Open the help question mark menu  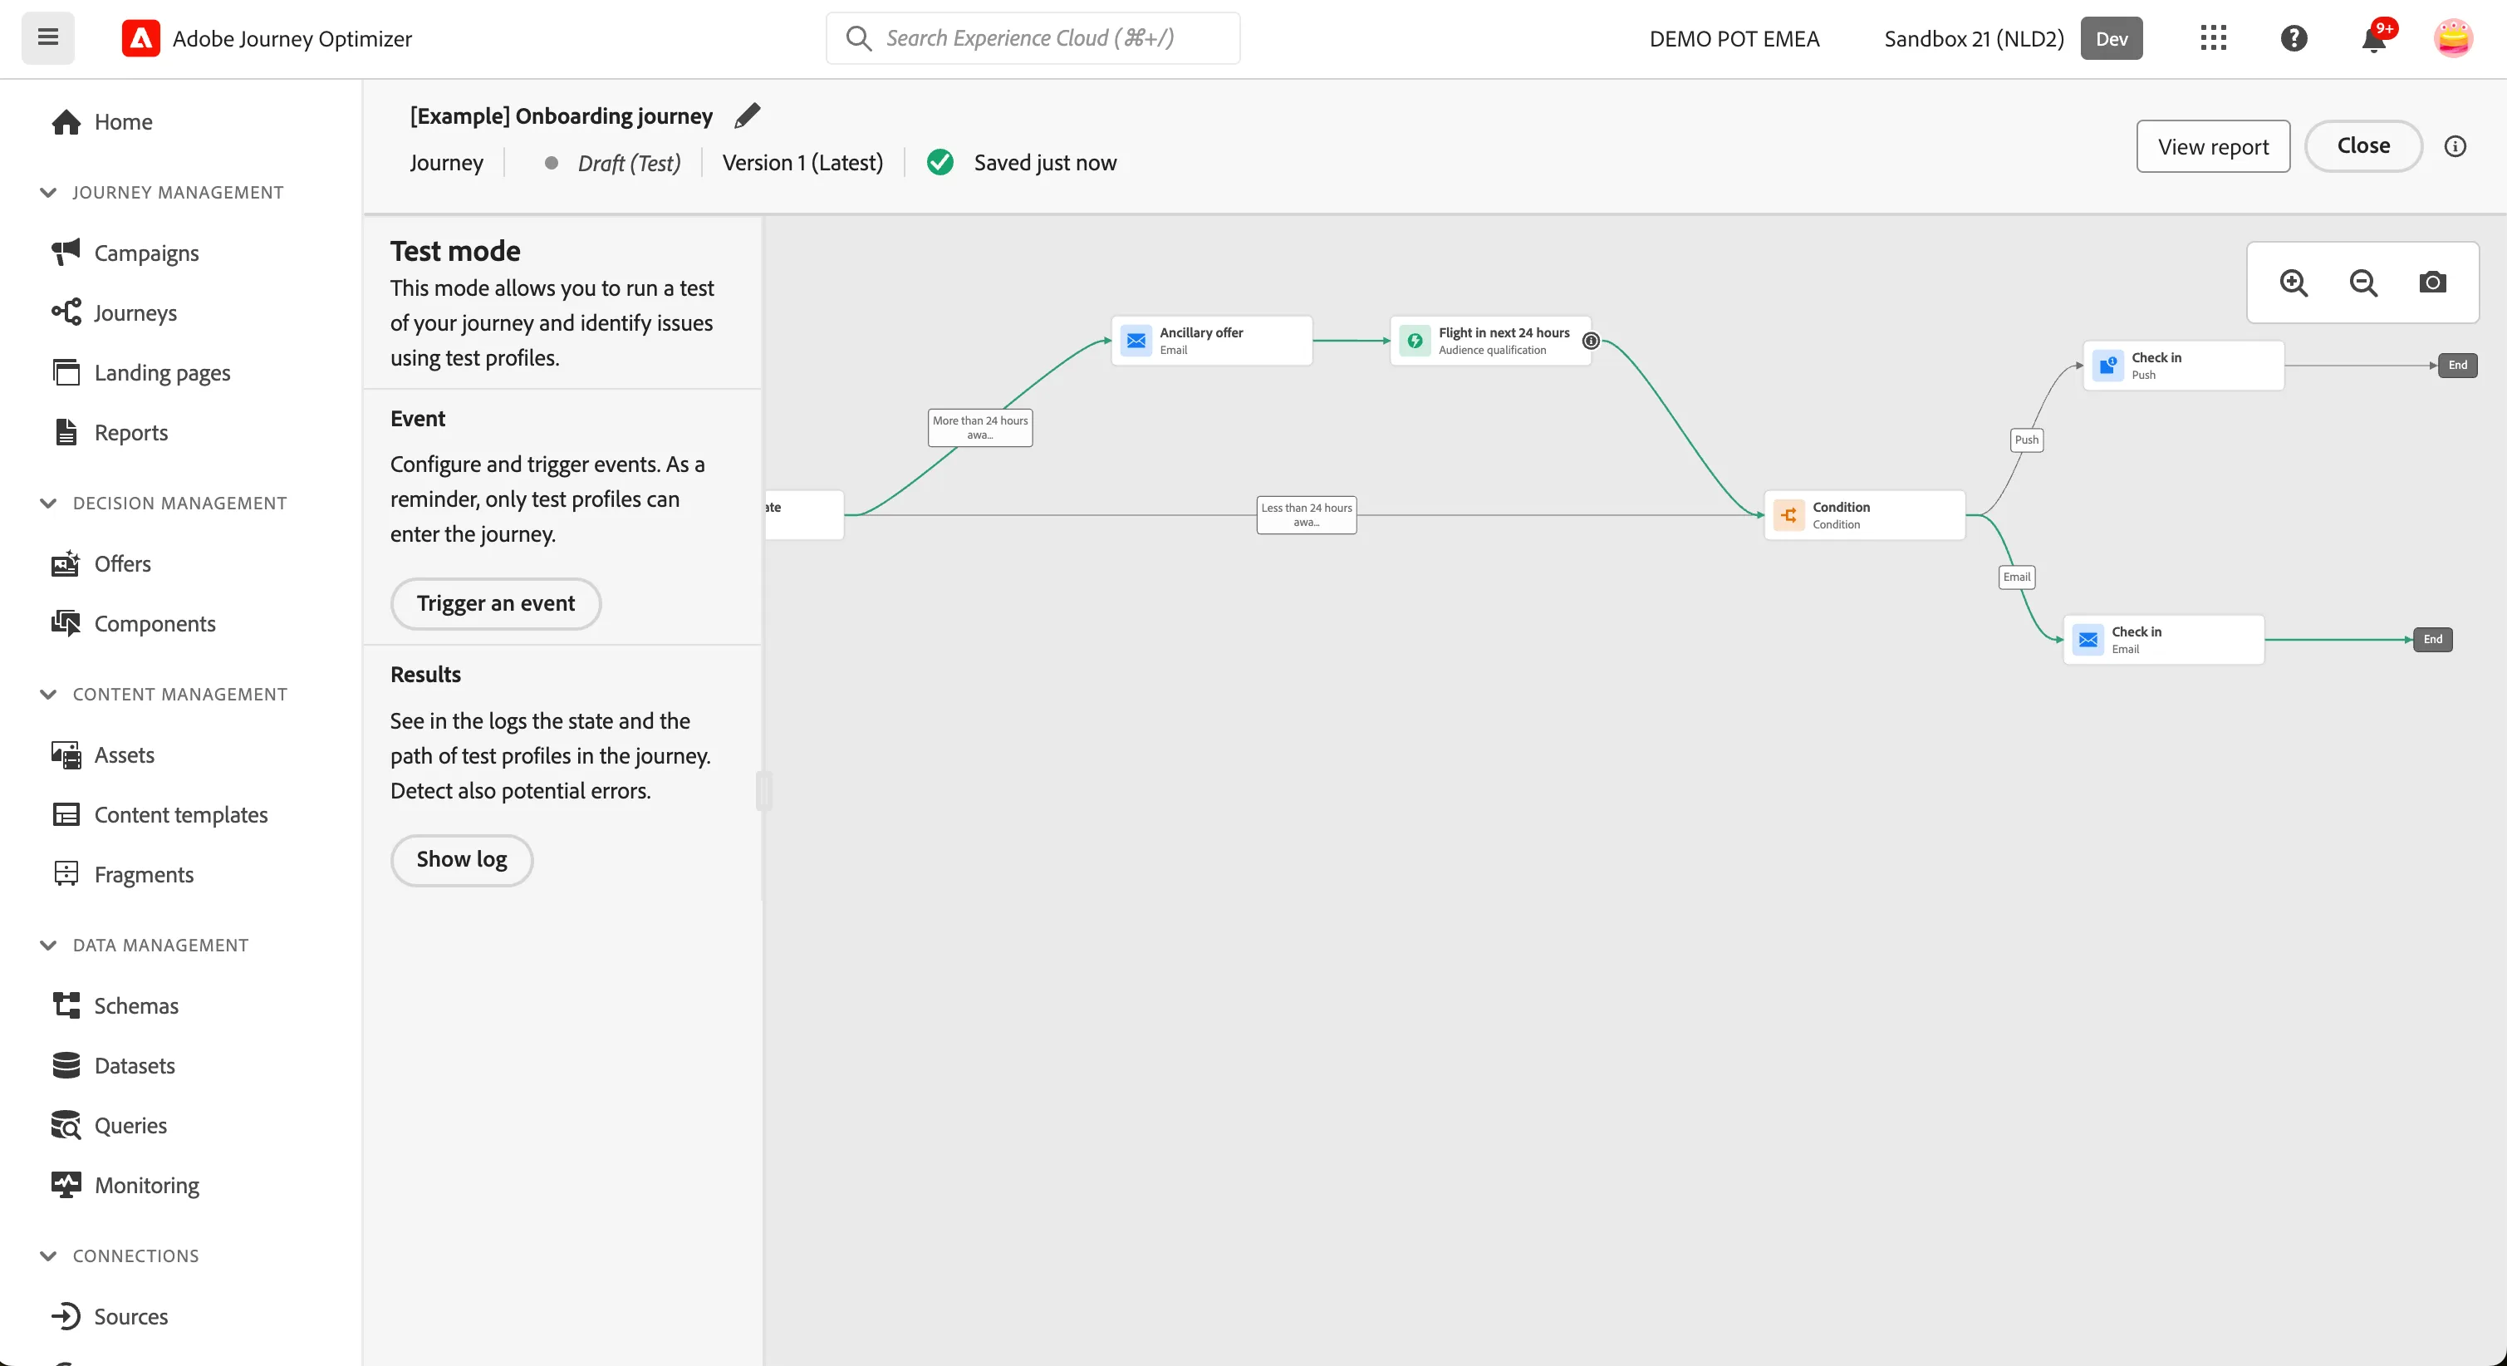[2294, 38]
